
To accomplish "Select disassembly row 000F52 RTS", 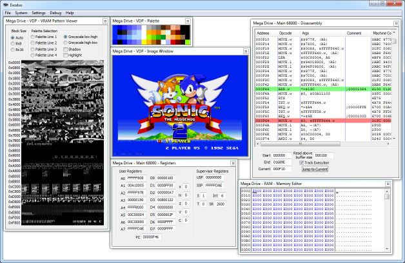I will click(x=323, y=98).
